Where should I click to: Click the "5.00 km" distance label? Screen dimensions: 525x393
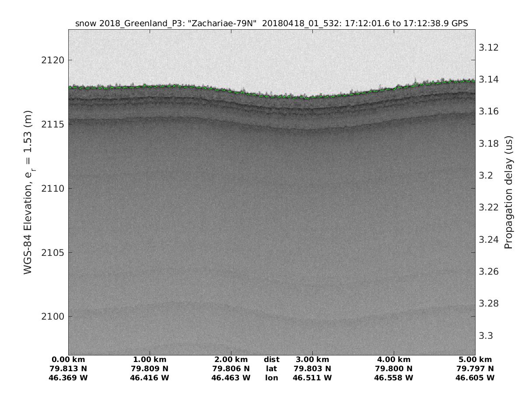tap(475, 360)
